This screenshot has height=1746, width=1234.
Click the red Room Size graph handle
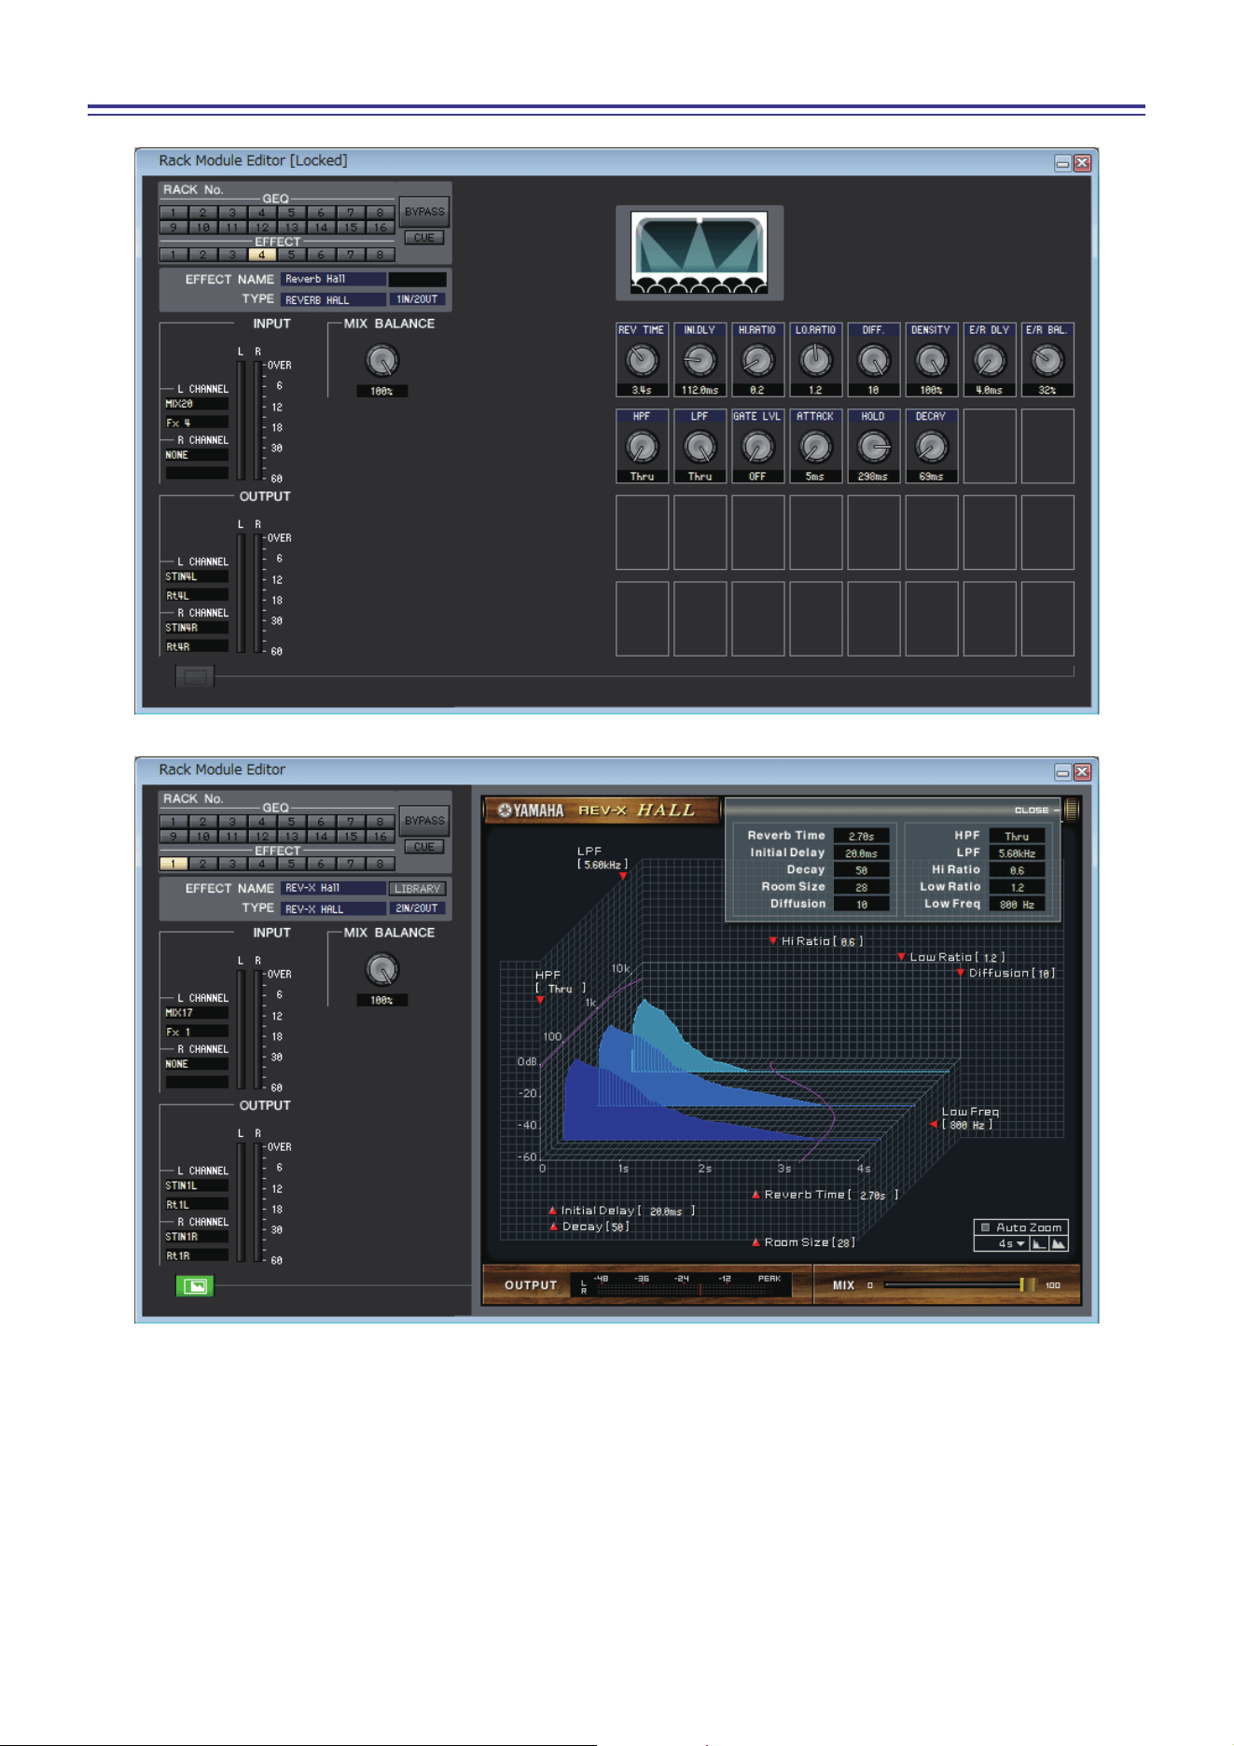click(x=756, y=1241)
